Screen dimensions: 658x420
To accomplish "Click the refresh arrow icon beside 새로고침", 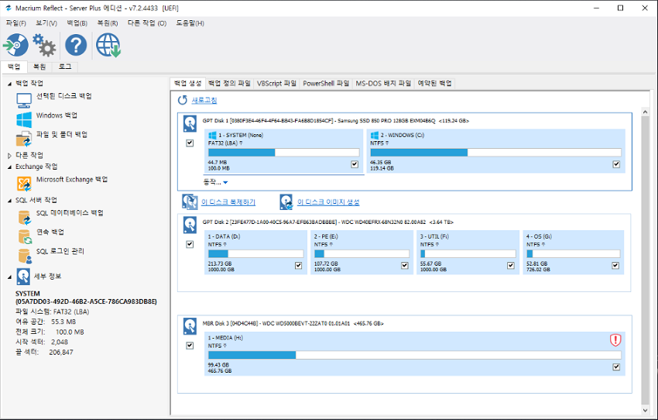I will point(182,100).
